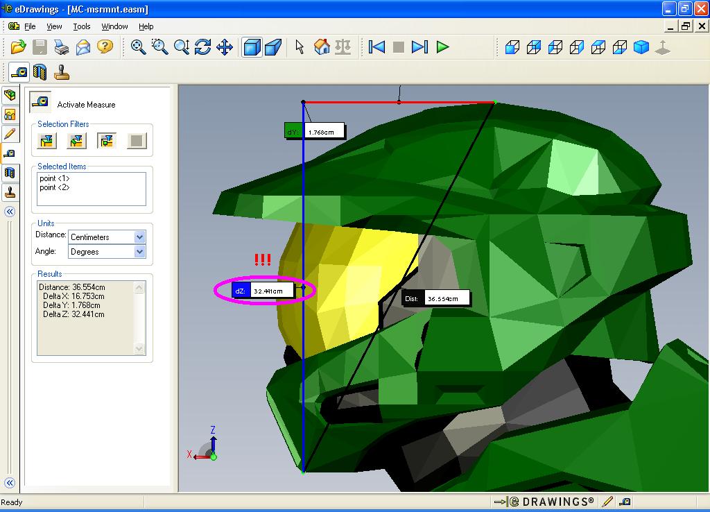Activate the Rotate tool in the toolbar
The height and width of the screenshot is (512, 710).
click(203, 46)
